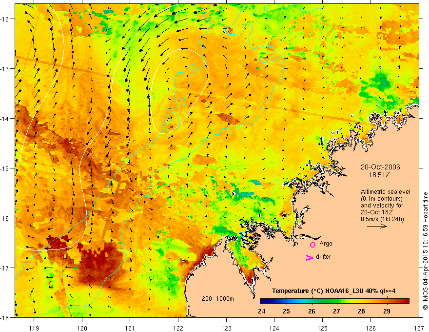Click longitude axis label 119
This screenshot has width=429, height=332.
coord(34,328)
